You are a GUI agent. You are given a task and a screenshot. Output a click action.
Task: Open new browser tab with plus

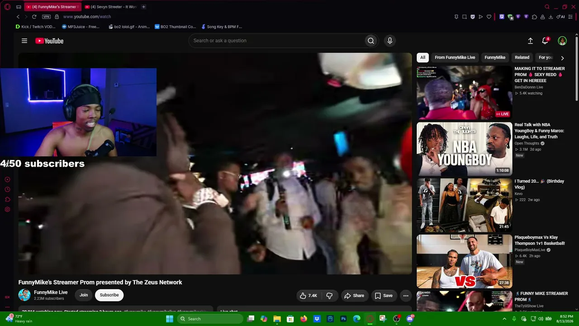143,7
